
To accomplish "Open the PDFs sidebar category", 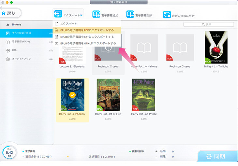I will pyautogui.click(x=26, y=50).
